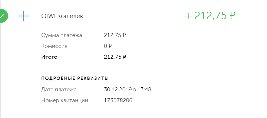Click the ПОДРОБНЫЕ РЕКВИЗИТЫ section header
The height and width of the screenshot is (118, 267).
click(x=75, y=78)
